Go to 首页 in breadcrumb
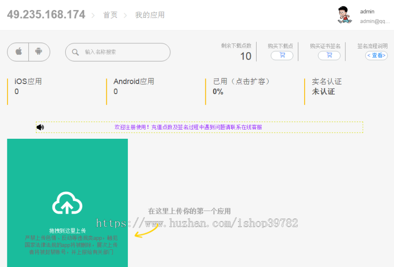The width and height of the screenshot is (394, 267). [x=110, y=15]
